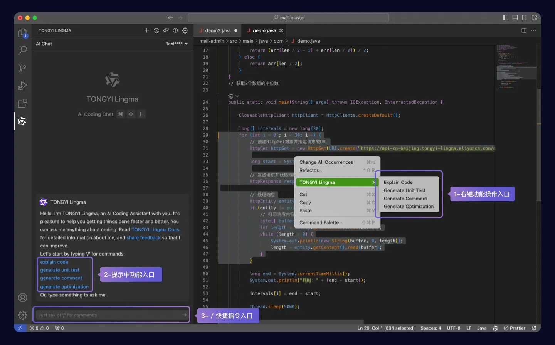This screenshot has width=555, height=345.
Task: Toggle the primary side bar layout button
Action: click(506, 18)
